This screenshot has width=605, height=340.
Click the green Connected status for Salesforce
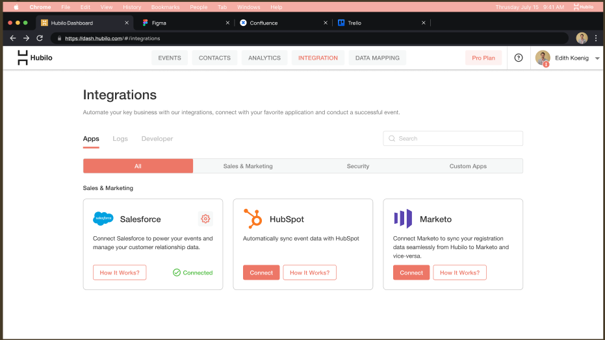pos(193,273)
